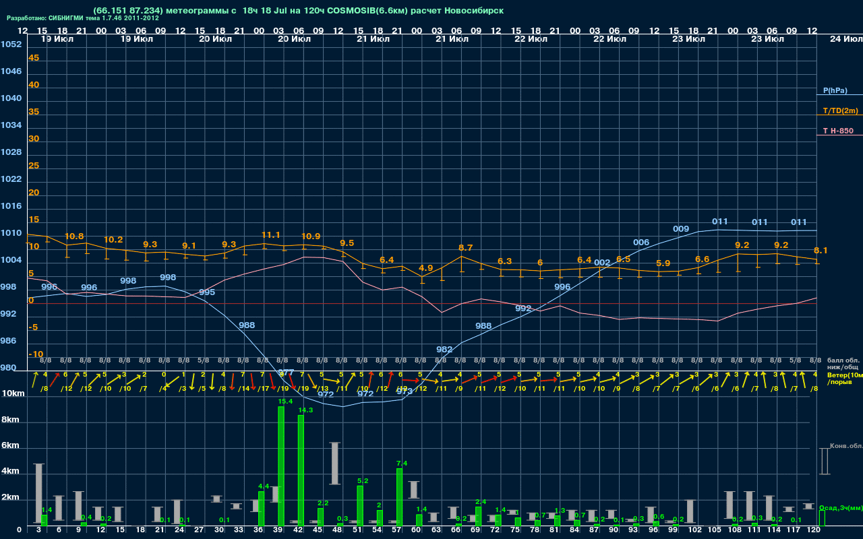
Task: Click the meteogram title mentioning COSMOSIB(6.6км) Новосибирск
Action: pos(299,11)
